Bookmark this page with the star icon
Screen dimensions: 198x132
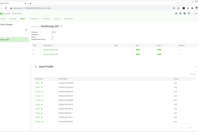(178, 8)
